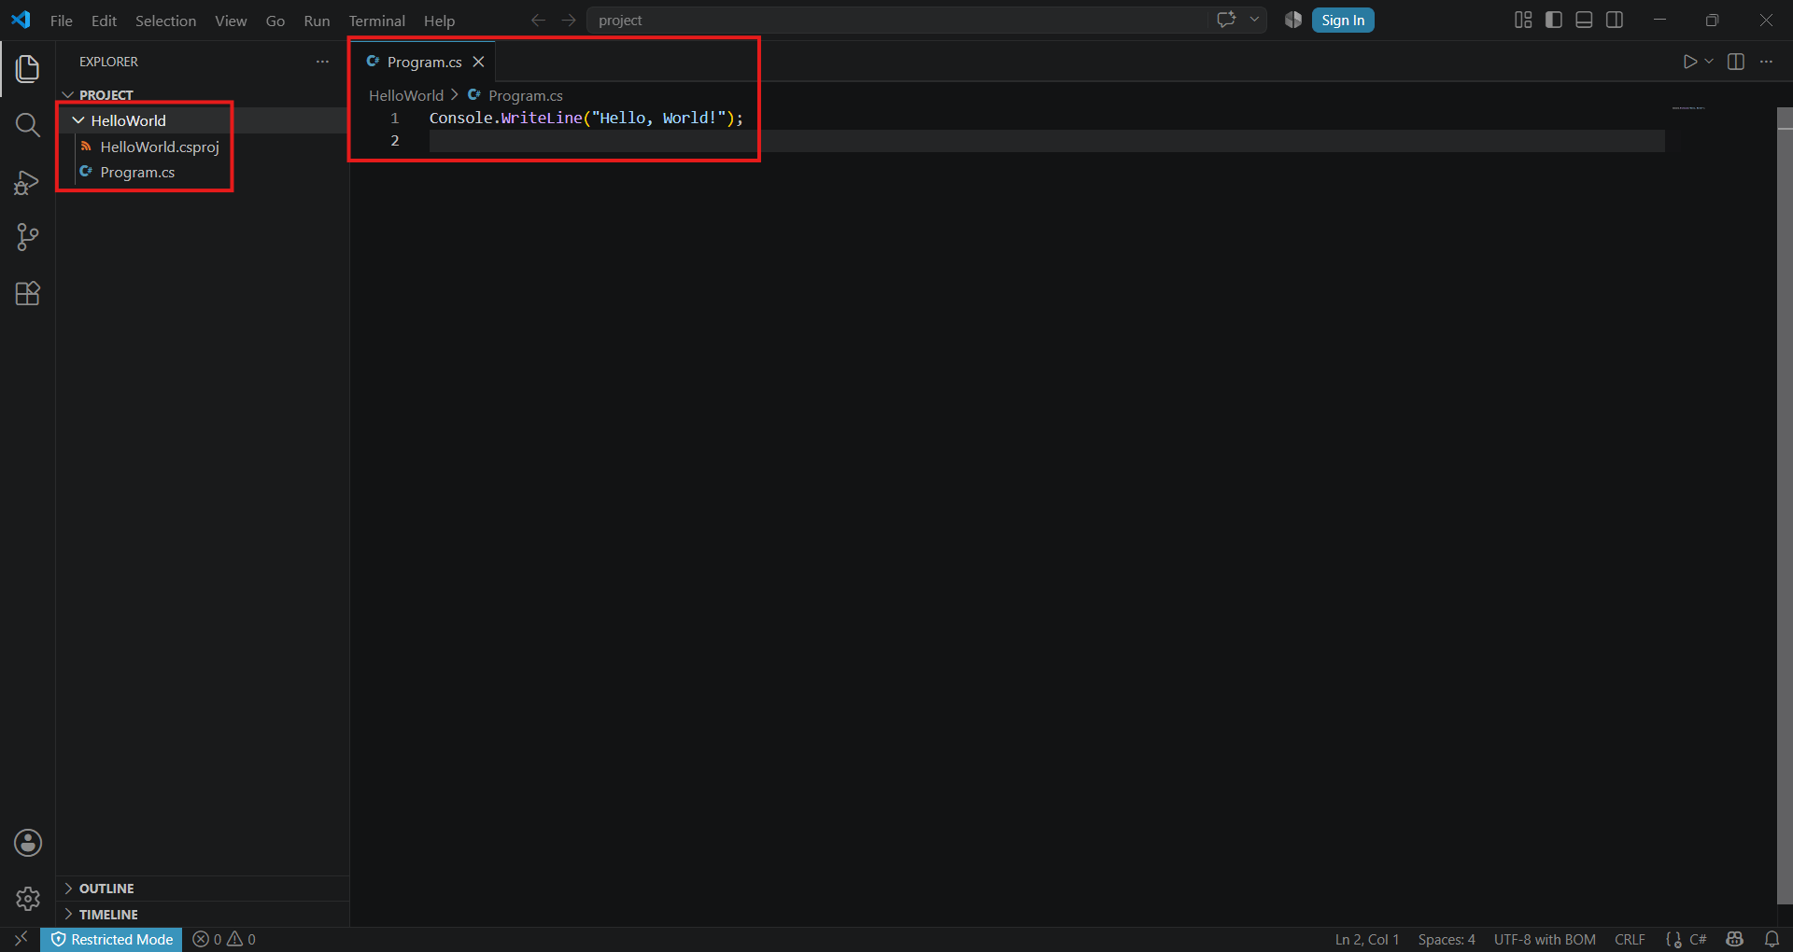
Task: Open Customize Layout icon
Action: pyautogui.click(x=1523, y=20)
